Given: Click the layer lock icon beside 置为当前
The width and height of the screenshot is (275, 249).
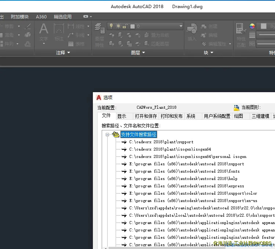Looking at the screenshot, I should (x=138, y=35).
